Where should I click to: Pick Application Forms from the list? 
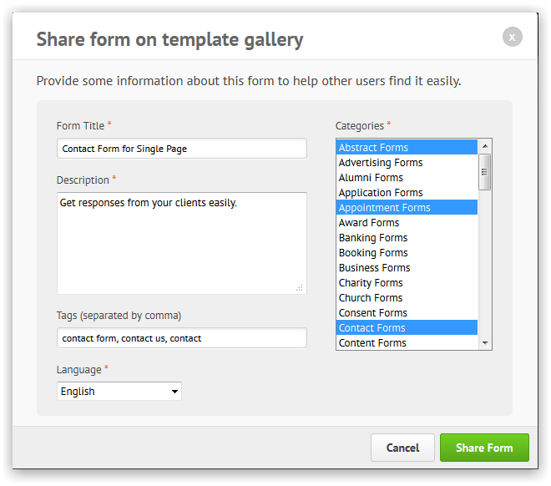(407, 193)
